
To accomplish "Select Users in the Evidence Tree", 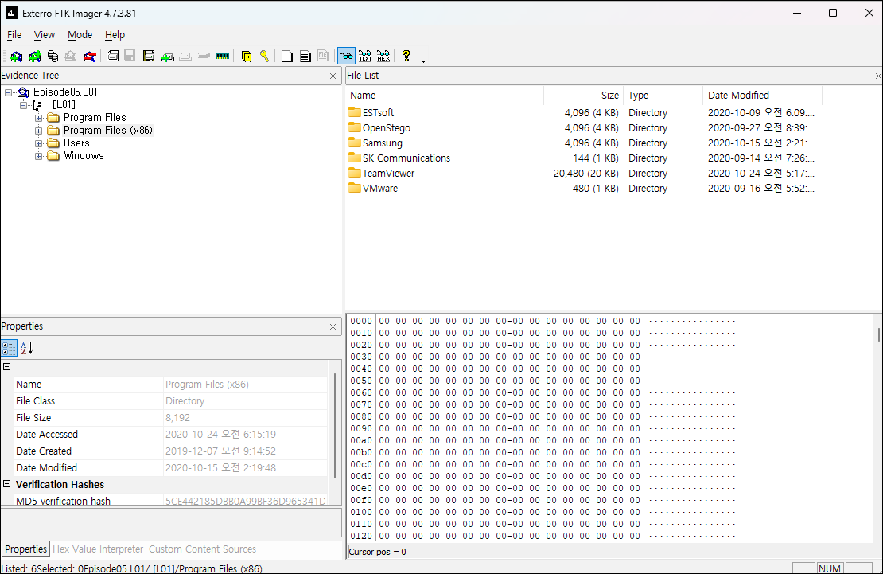I will 76,143.
